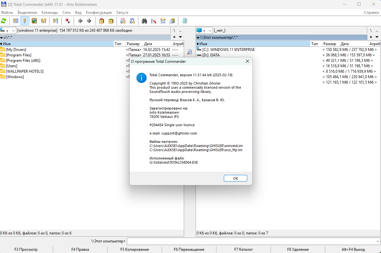This screenshot has height=253, width=381.
Task: Open left panel directory history arrow
Action: coord(180,37)
